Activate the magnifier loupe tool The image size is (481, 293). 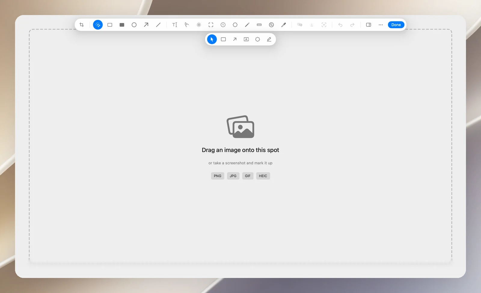point(271,25)
